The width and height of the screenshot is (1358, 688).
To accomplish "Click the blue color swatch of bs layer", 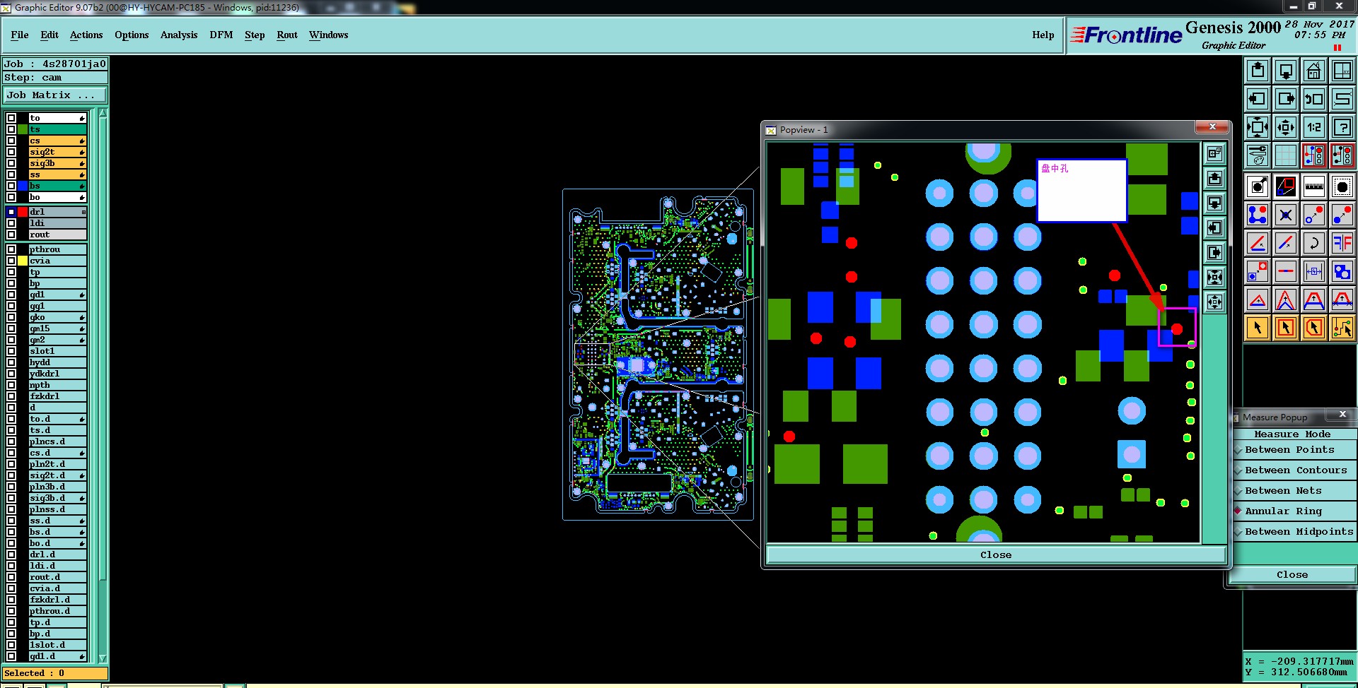I will click(23, 186).
